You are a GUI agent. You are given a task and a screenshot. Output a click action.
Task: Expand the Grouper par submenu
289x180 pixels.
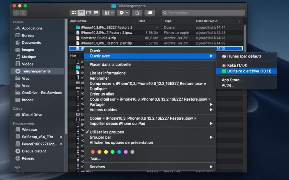(150, 137)
